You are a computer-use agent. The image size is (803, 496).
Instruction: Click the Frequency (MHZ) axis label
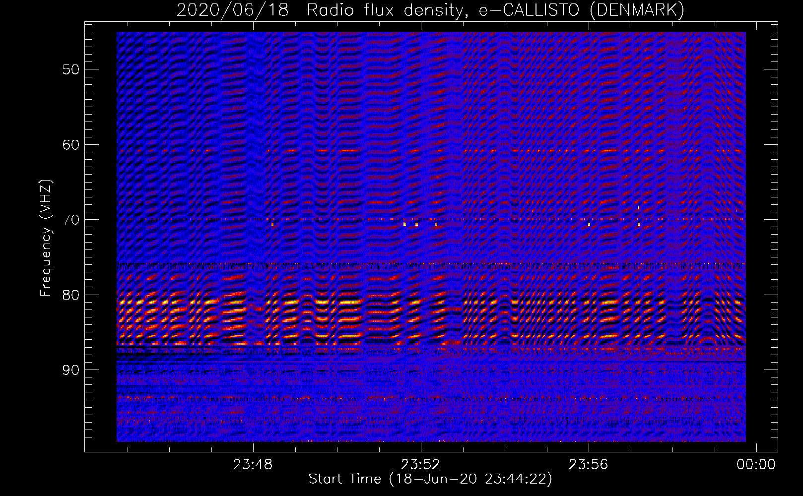pos(46,238)
